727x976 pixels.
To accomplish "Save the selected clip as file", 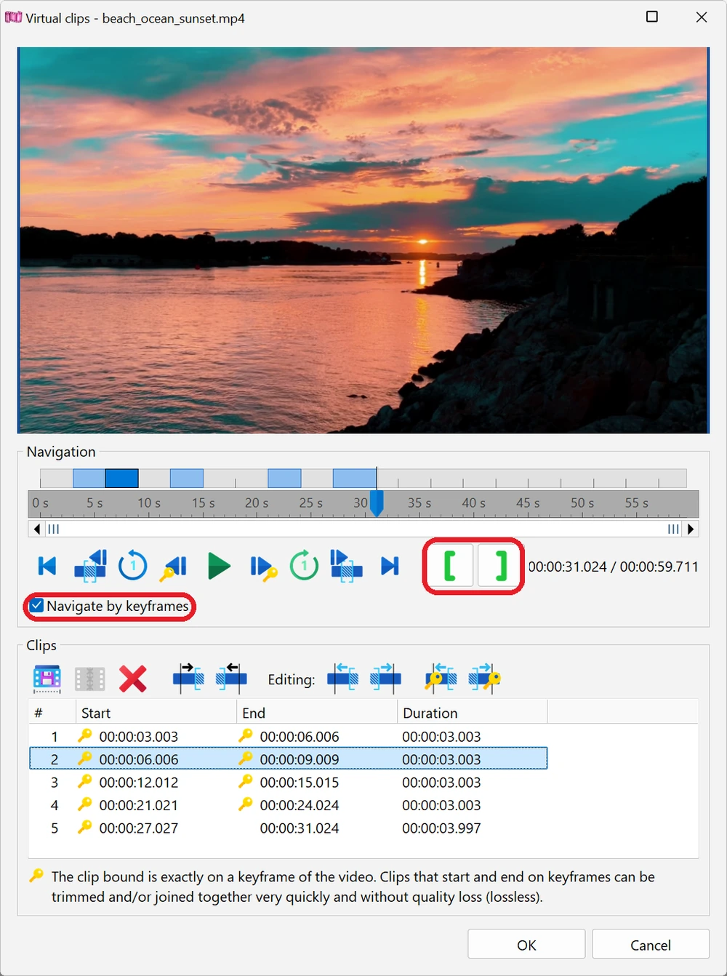I will (x=47, y=679).
